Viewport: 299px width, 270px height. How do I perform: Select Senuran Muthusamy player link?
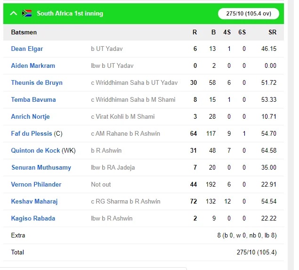tap(41, 168)
